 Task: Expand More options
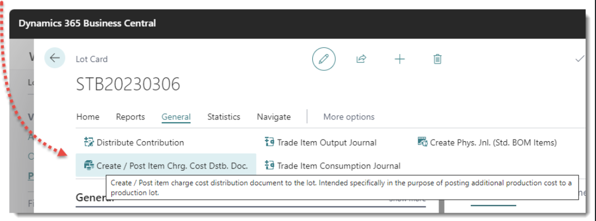349,117
